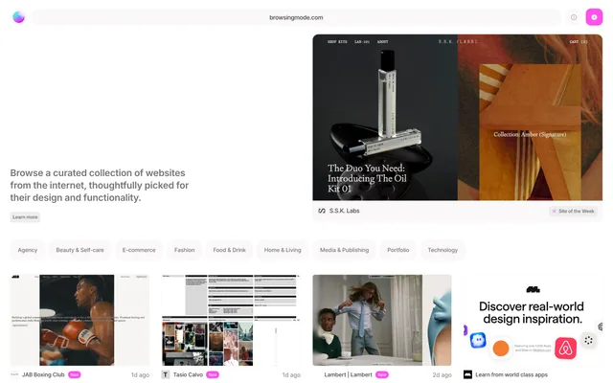Click ABOUT in the featured site preview
Viewport: 613px width, 383px height.
(383, 41)
